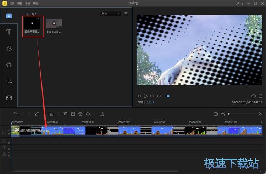Image resolution: width=266 pixels, height=174 pixels.
Task: Stop the preview playback
Action: (159, 96)
